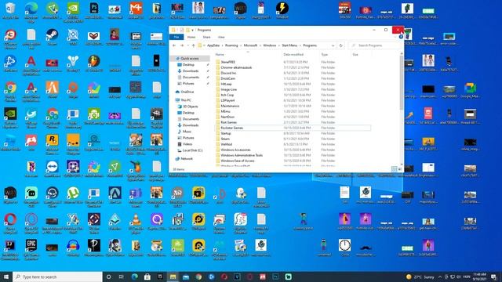This screenshot has width=502, height=282.
Task: Show hidden system tray icons
Action: point(440,277)
